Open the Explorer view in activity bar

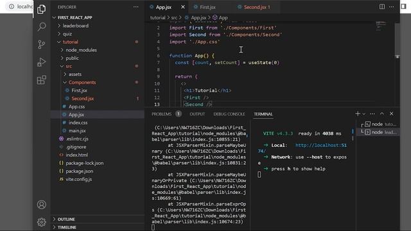pos(41,10)
